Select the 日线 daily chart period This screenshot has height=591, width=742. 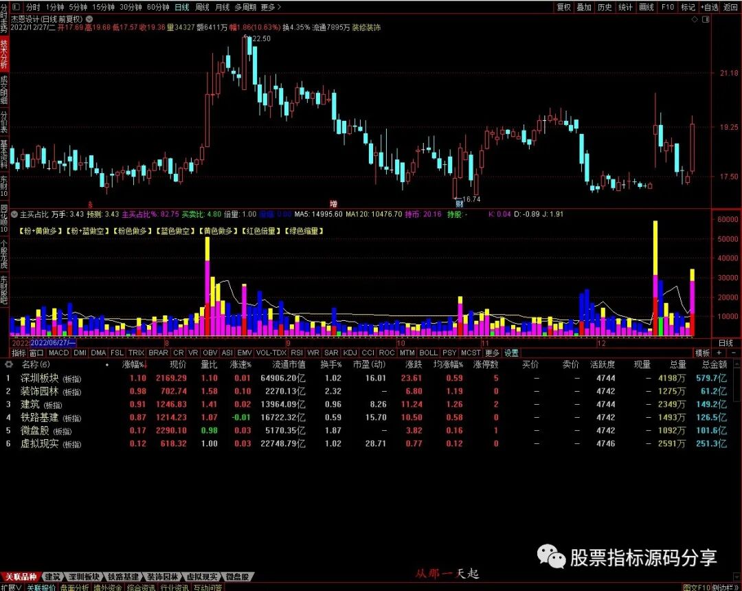point(181,7)
